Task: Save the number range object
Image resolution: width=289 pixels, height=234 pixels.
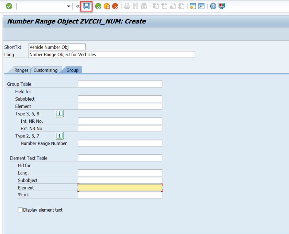Action: pyautogui.click(x=86, y=6)
